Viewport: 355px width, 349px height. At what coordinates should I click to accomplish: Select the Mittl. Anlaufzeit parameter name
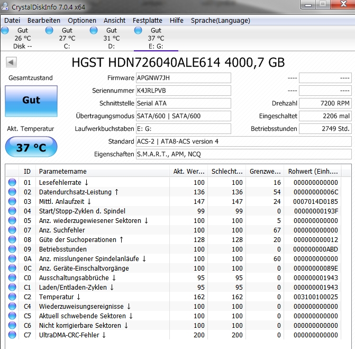[x=65, y=201]
